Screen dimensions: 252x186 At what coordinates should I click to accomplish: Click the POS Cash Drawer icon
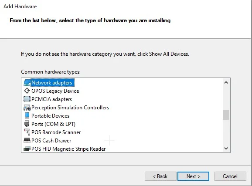(27, 140)
